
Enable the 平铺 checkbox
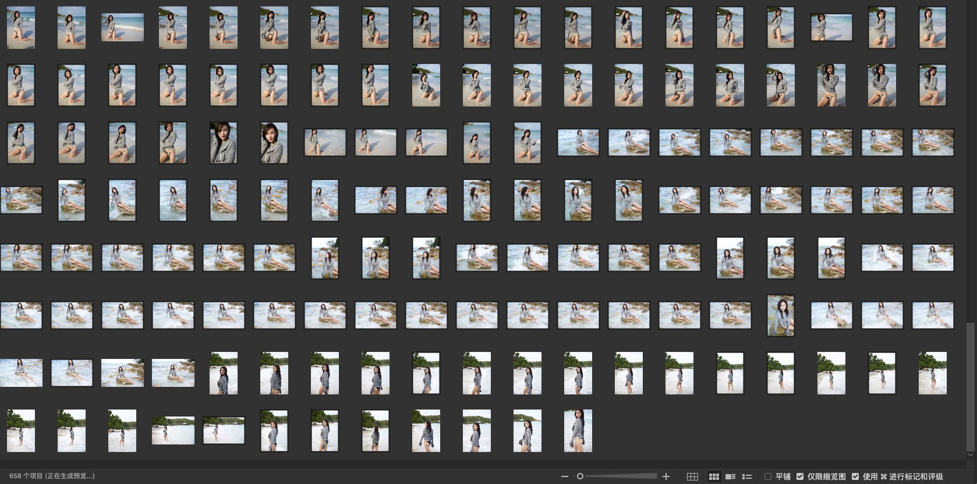tap(768, 476)
